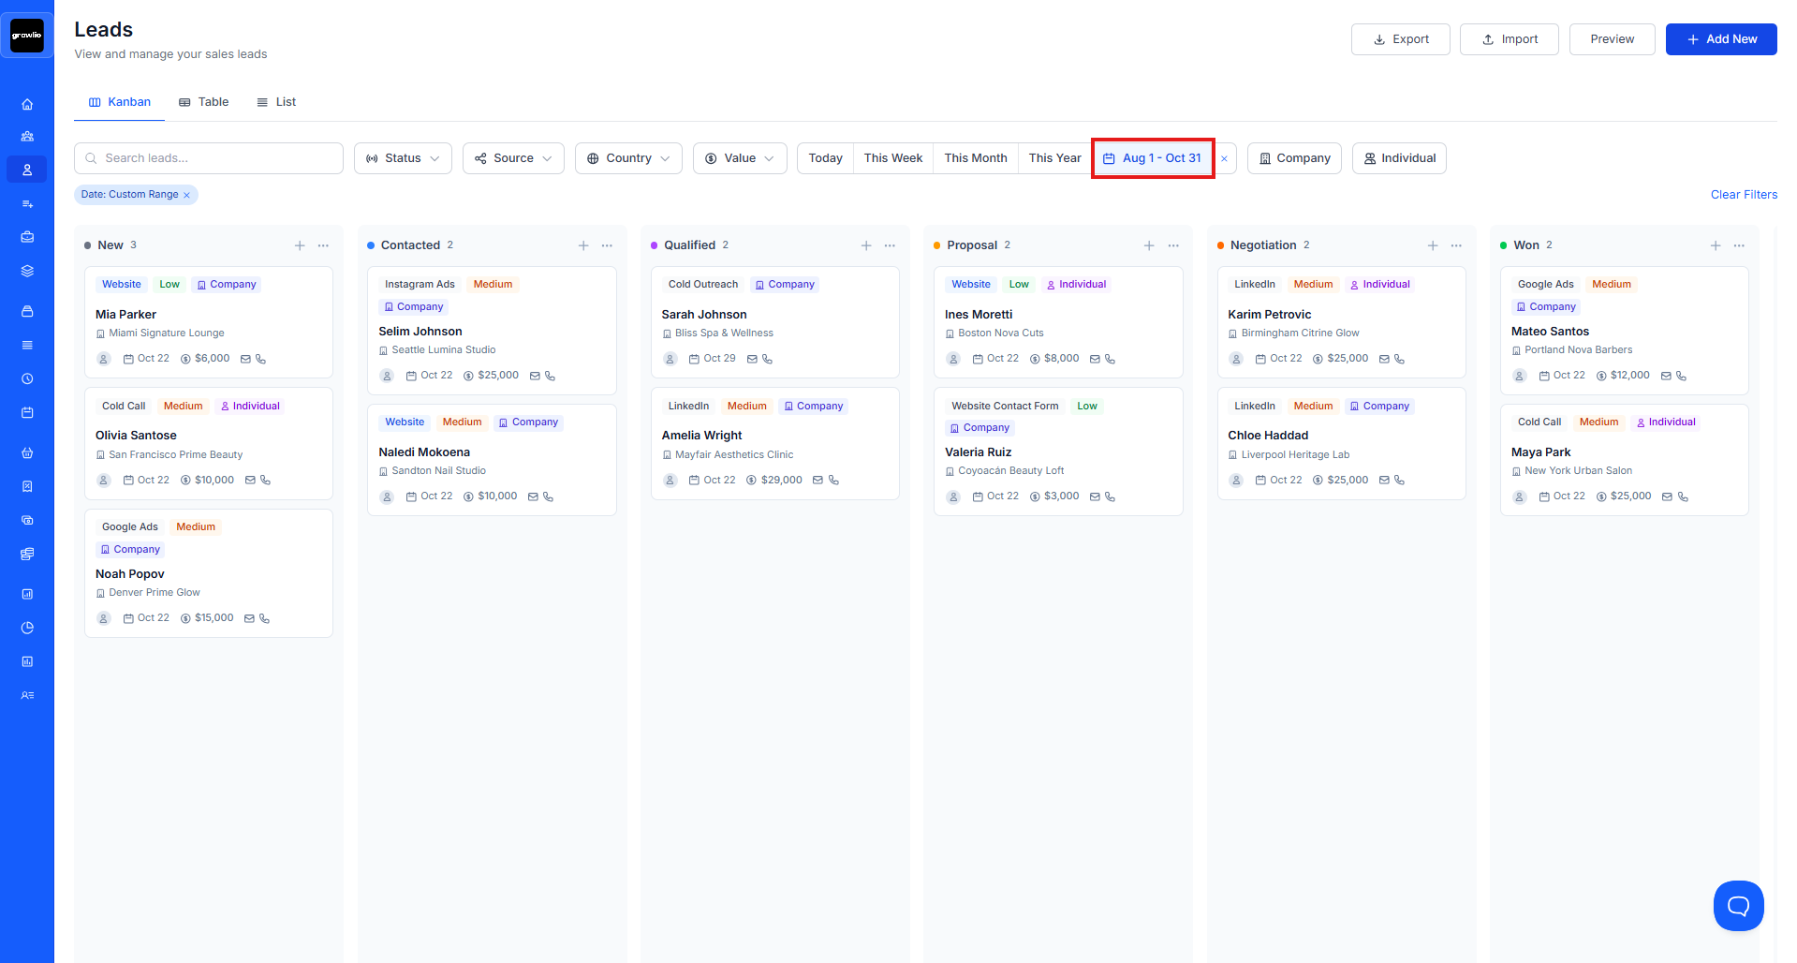Click the Export button

pyautogui.click(x=1400, y=39)
